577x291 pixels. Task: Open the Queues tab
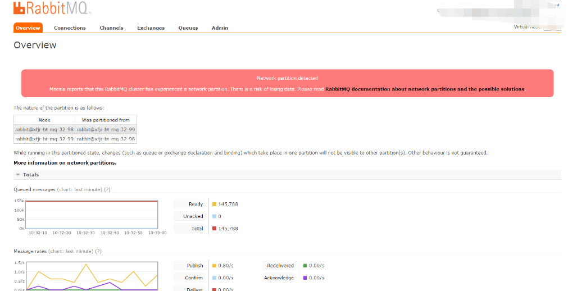188,28
